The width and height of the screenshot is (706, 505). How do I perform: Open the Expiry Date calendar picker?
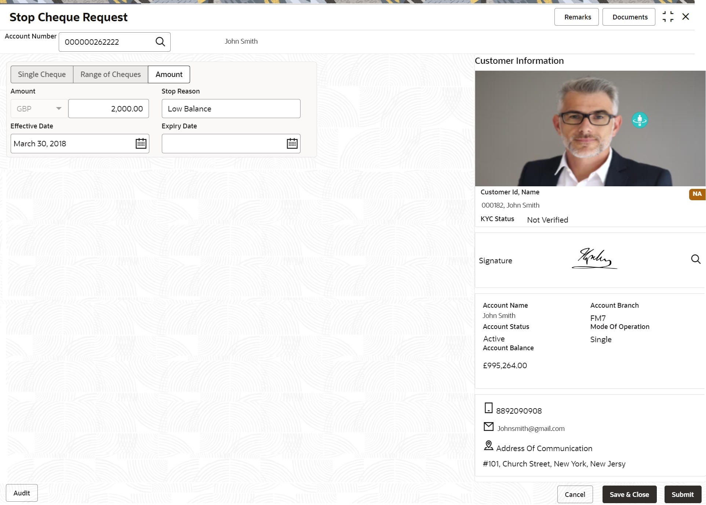[292, 143]
